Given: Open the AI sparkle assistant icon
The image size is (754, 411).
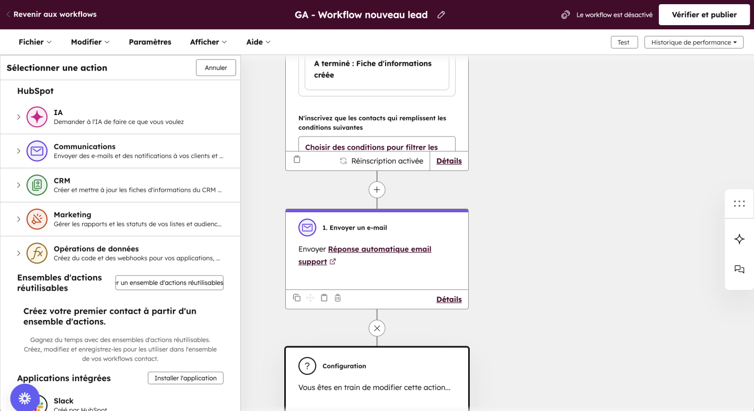Looking at the screenshot, I should (739, 239).
